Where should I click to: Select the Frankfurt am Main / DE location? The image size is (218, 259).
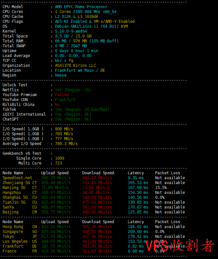pos(80,70)
